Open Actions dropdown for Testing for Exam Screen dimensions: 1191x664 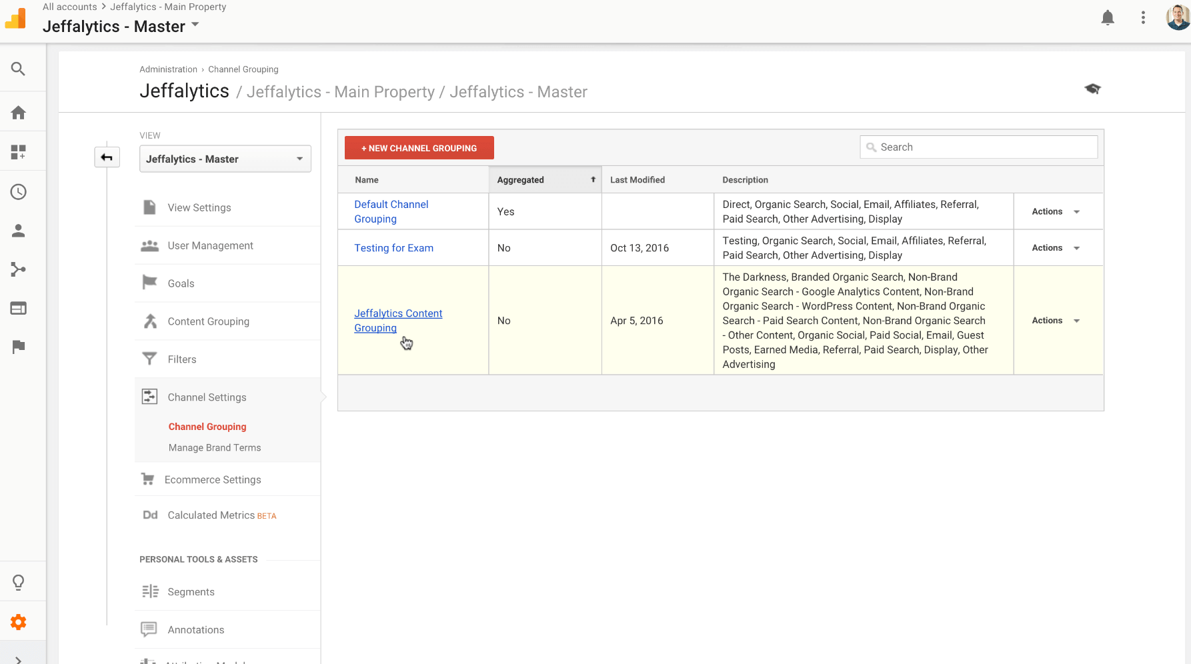[1056, 248]
